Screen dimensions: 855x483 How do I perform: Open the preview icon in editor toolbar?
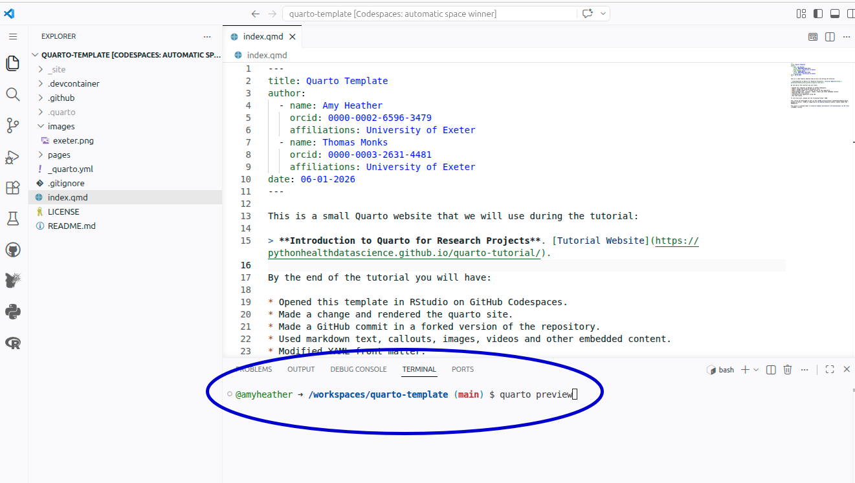click(x=813, y=37)
